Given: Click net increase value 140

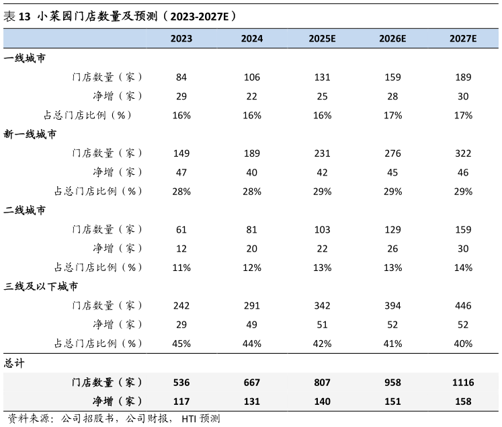Looking at the screenshot, I should click(x=322, y=401).
